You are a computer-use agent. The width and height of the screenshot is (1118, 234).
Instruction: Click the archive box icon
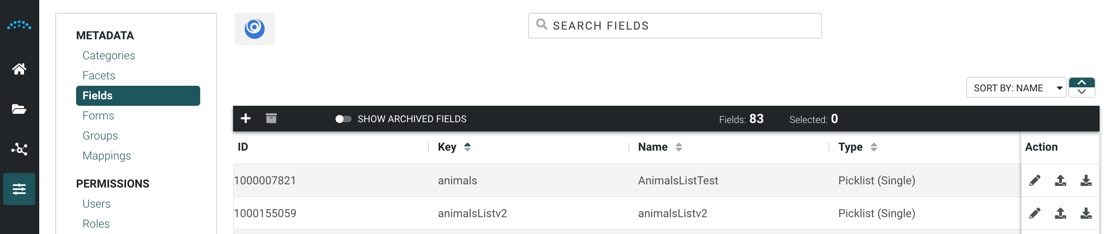click(x=271, y=119)
